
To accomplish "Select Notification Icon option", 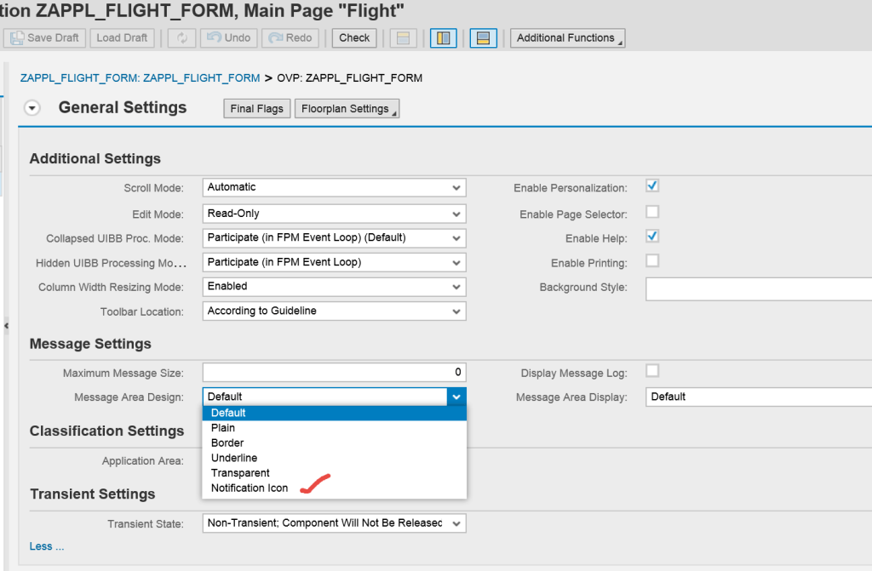I will click(334, 488).
